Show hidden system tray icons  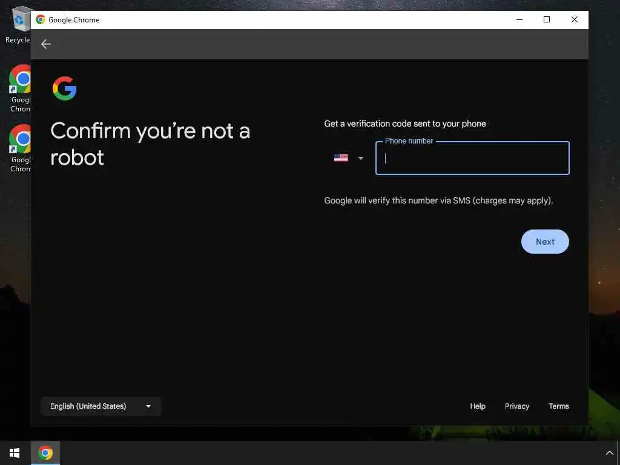point(609,453)
